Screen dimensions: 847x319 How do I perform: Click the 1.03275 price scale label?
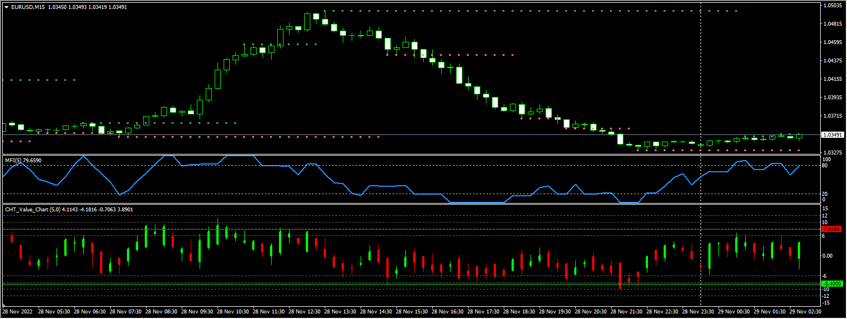click(x=832, y=152)
